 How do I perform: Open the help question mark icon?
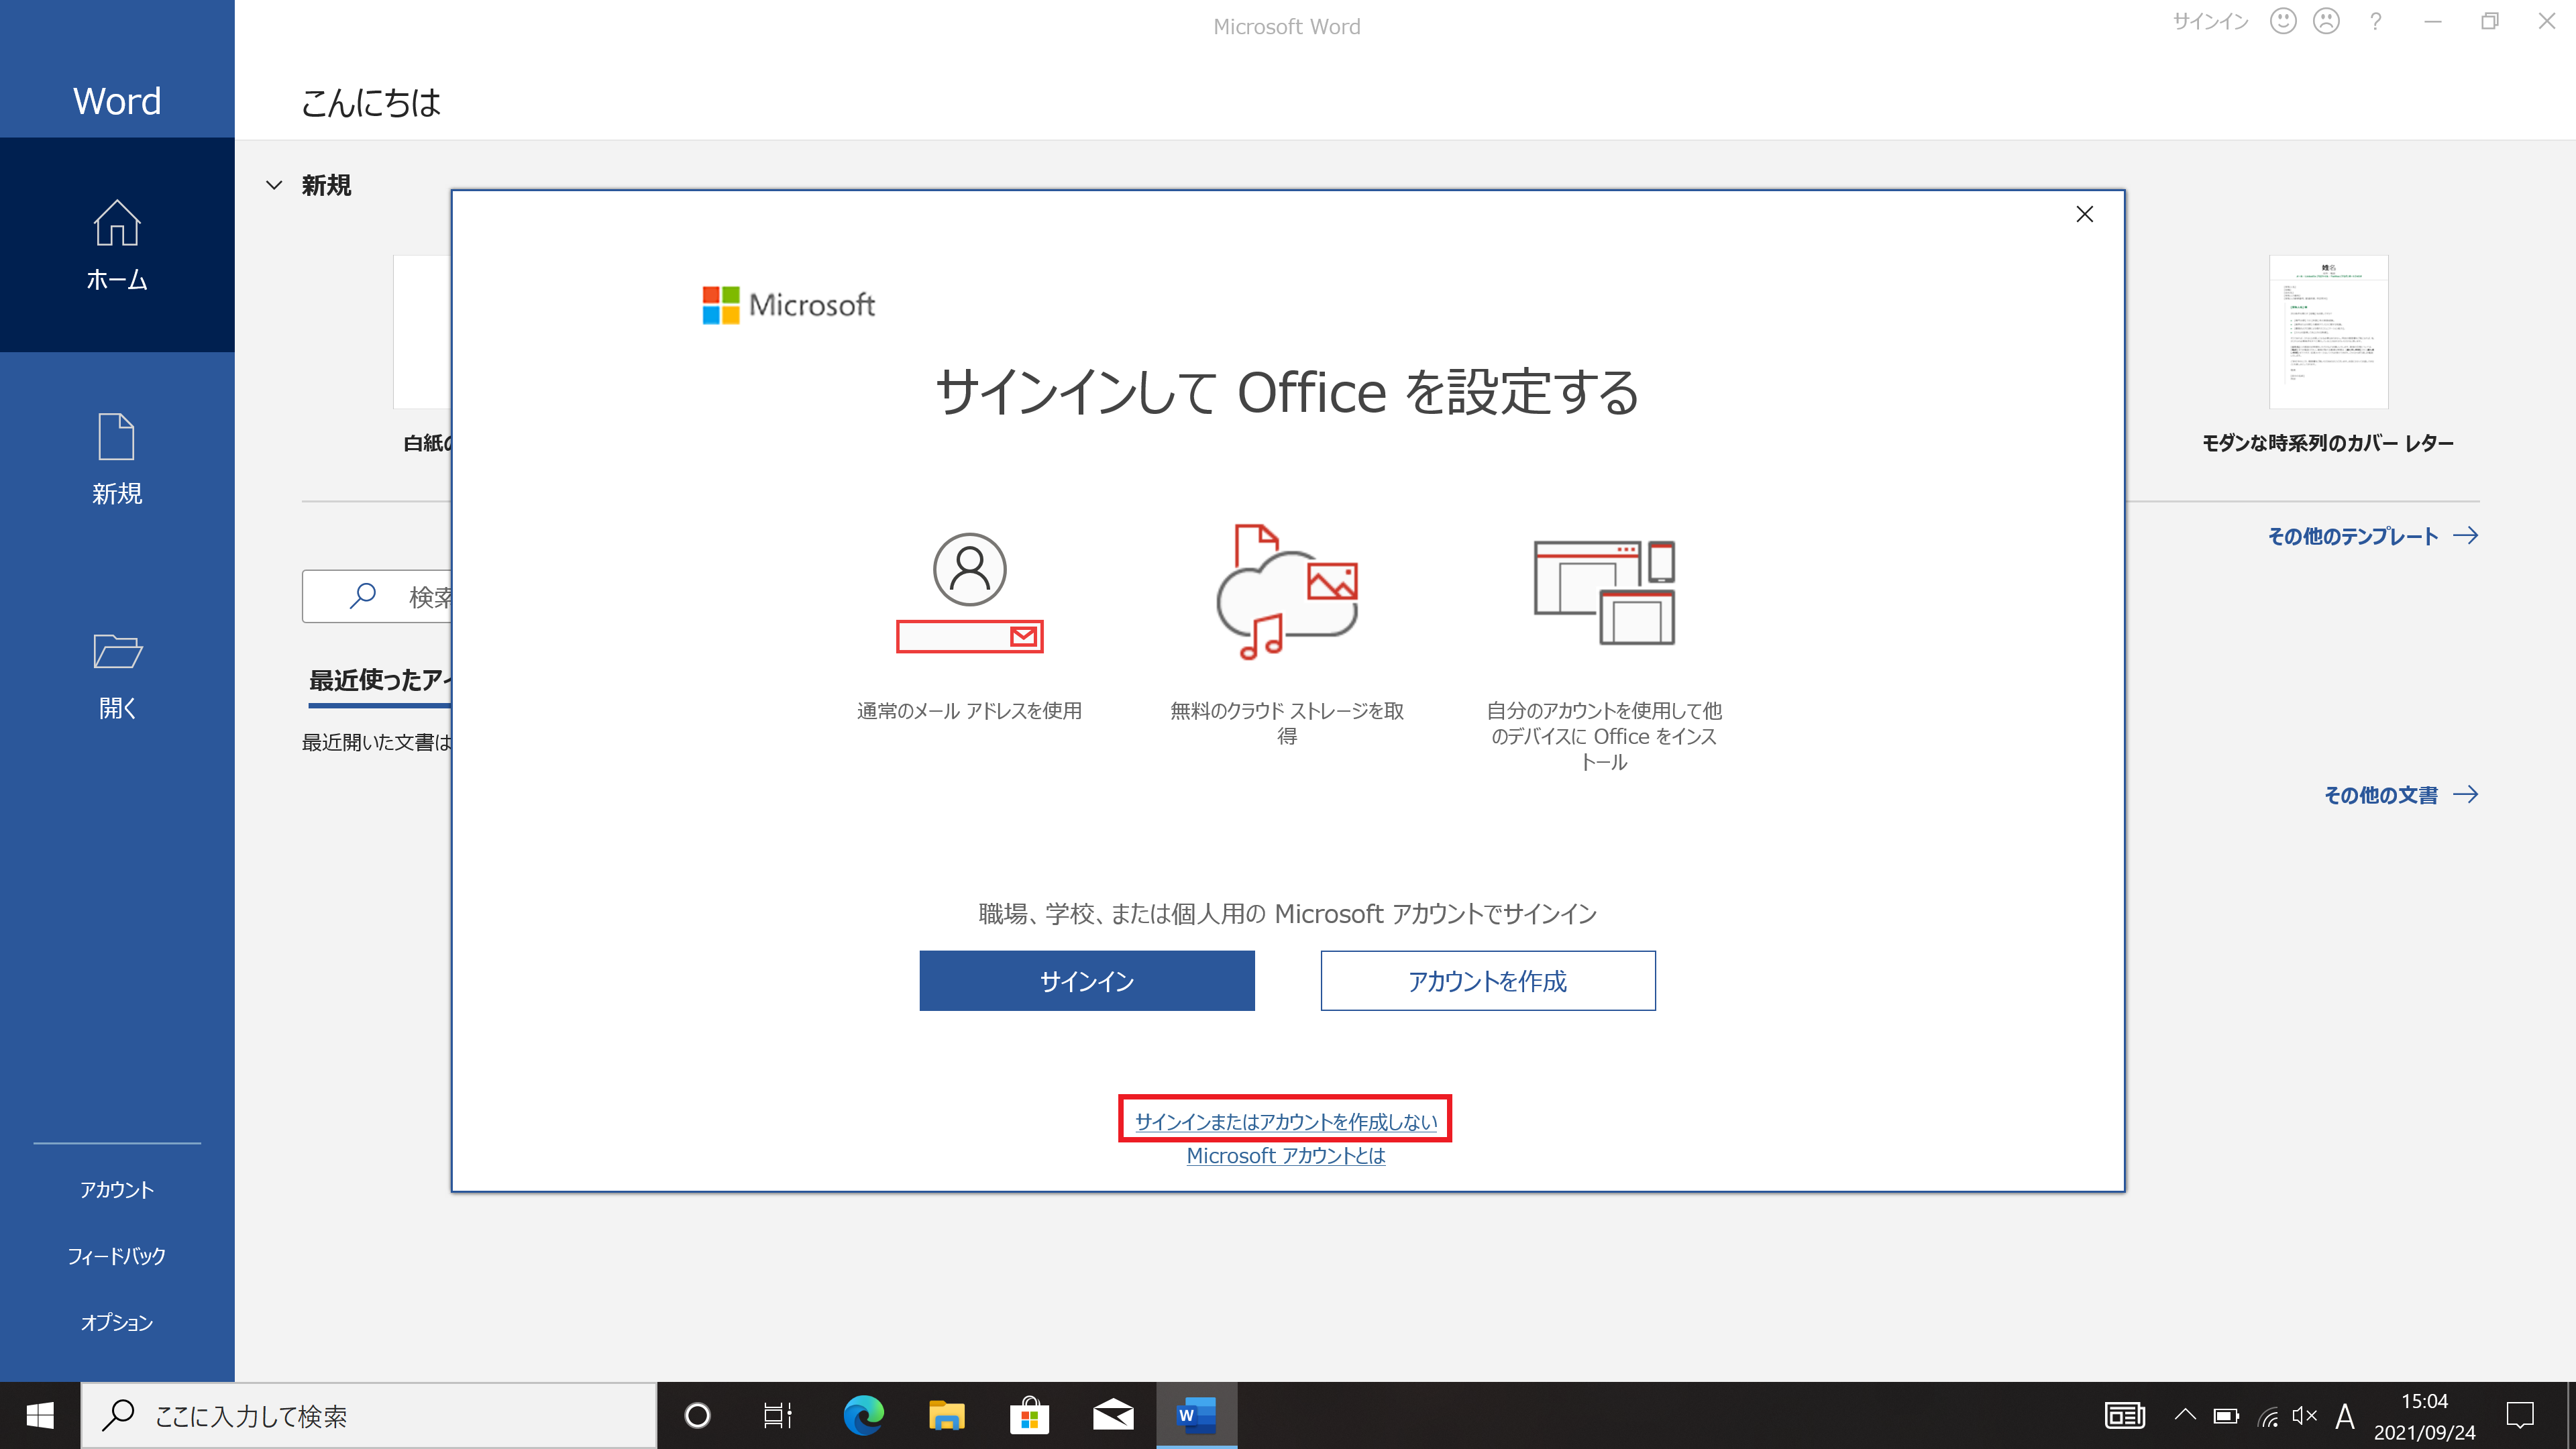(x=2376, y=21)
